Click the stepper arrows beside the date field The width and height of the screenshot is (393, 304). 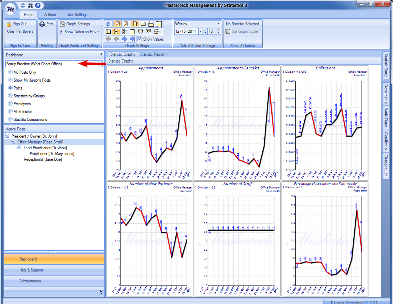(205, 31)
